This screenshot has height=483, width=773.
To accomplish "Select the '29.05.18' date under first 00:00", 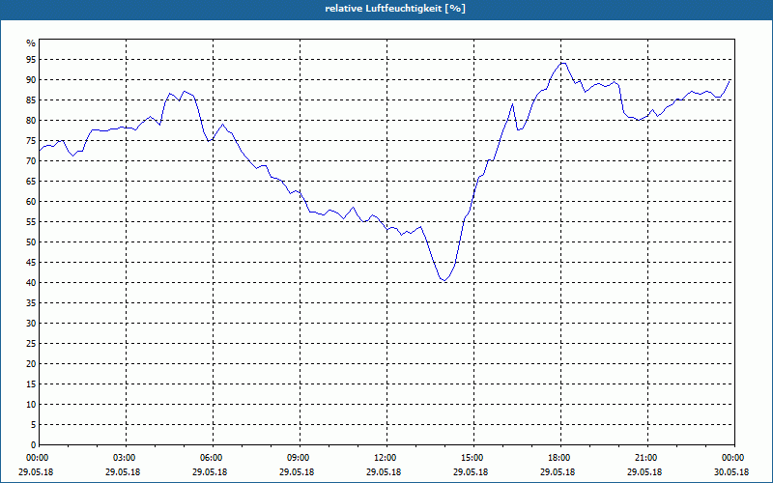I will 36,472.
